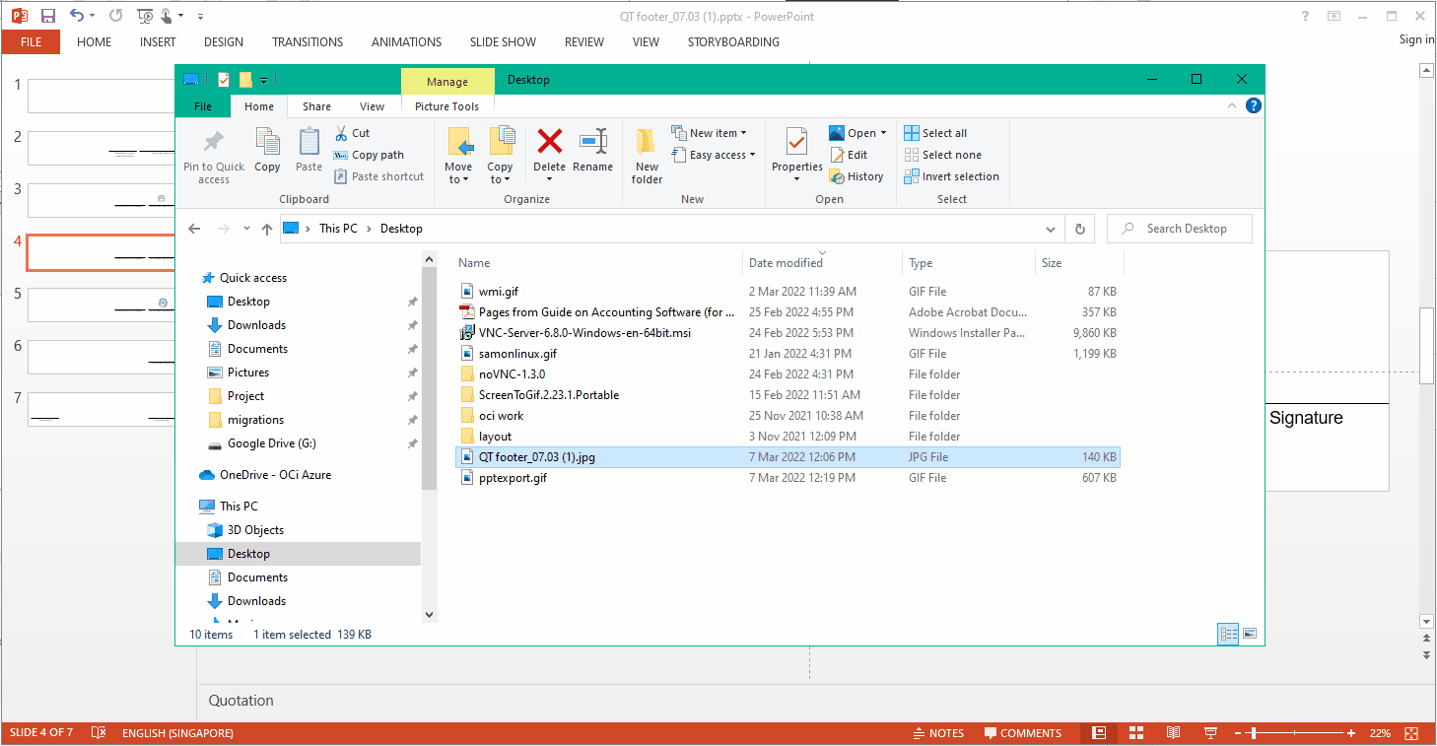The image size is (1437, 746).
Task: Open PowerPoint FILE tab
Action: coord(31,42)
